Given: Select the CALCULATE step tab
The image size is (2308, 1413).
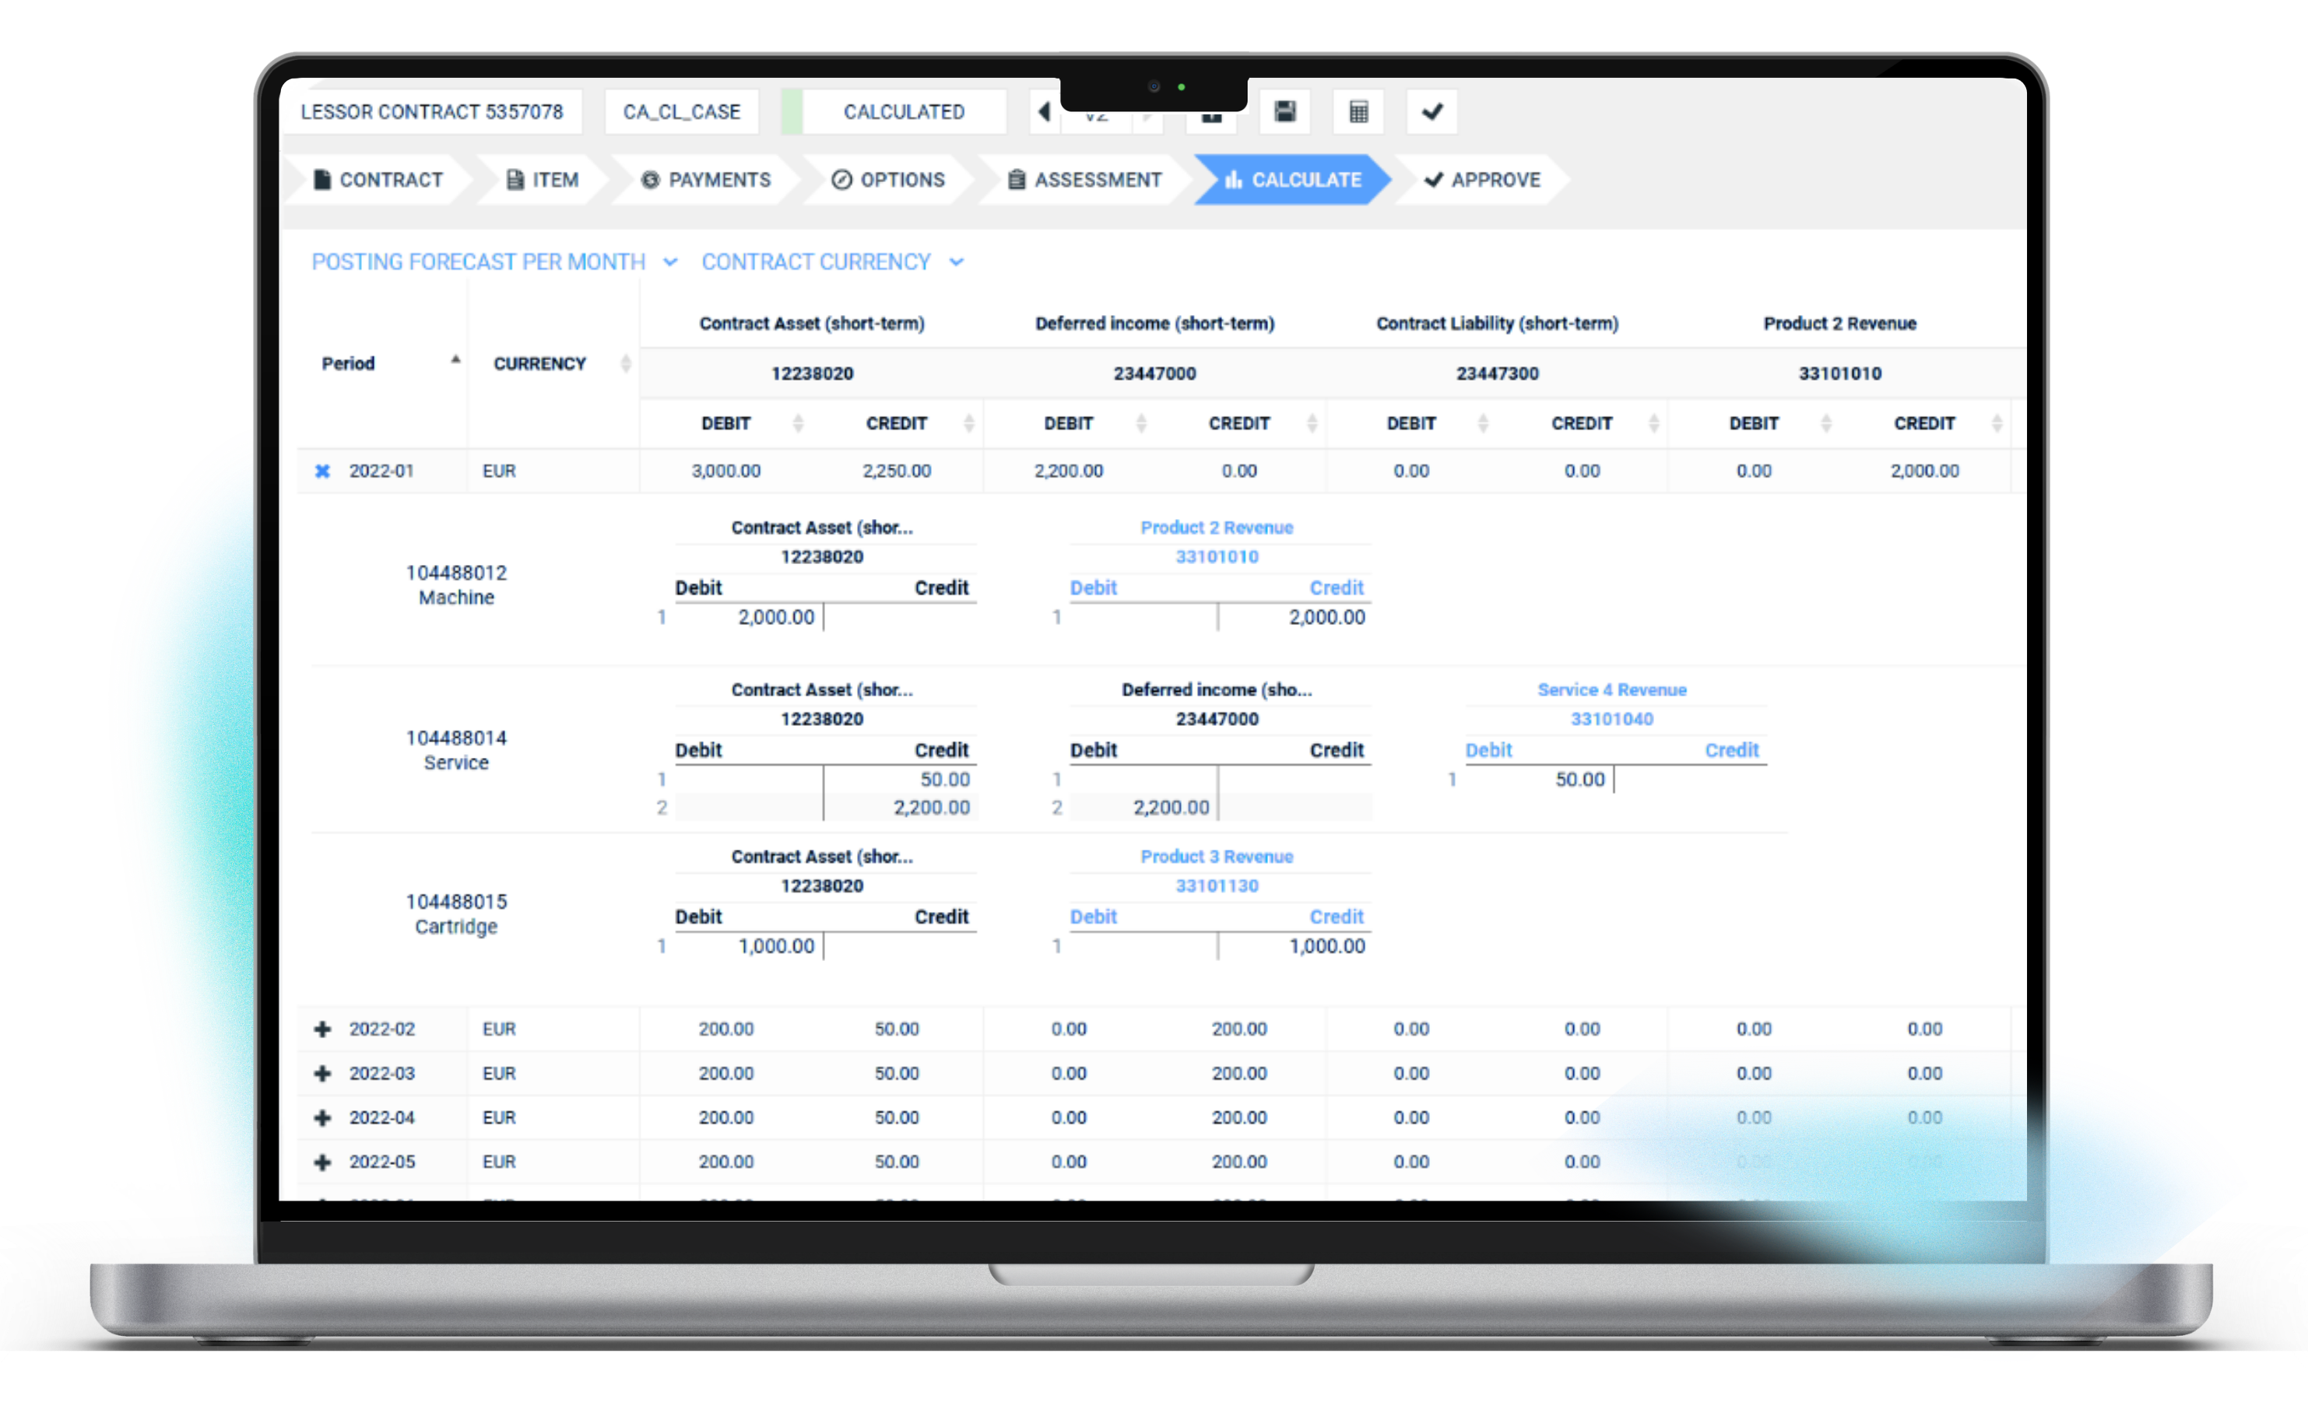Looking at the screenshot, I should tap(1294, 180).
